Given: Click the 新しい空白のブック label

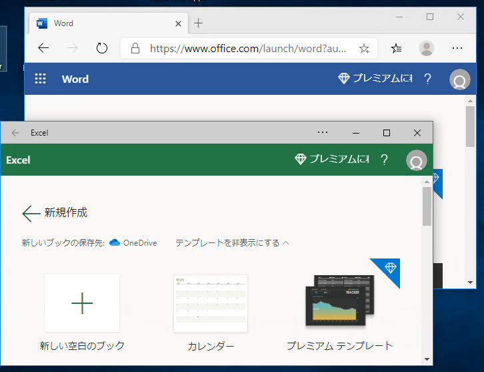Looking at the screenshot, I should click(x=82, y=345).
